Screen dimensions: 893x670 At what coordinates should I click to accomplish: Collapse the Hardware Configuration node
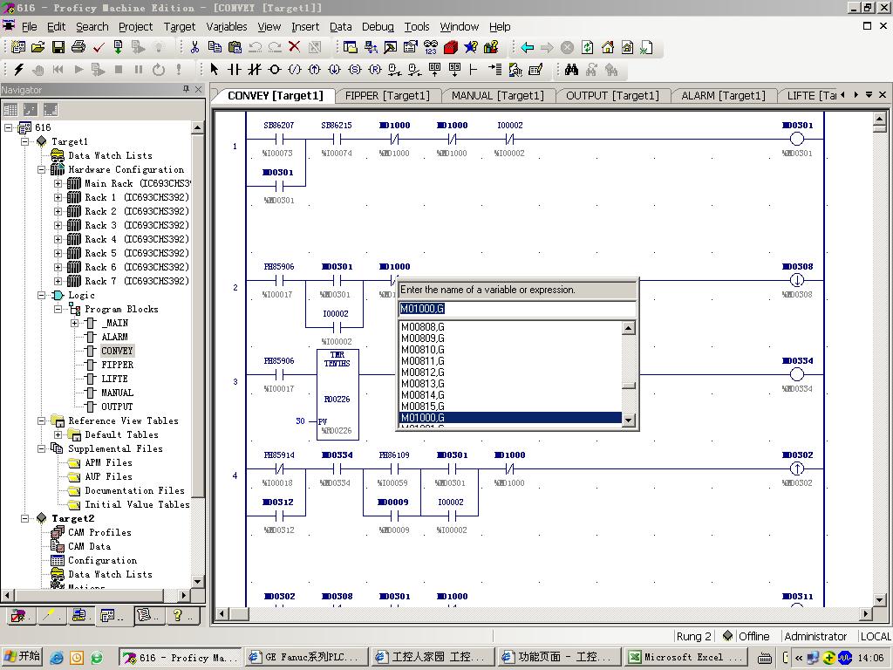coord(41,169)
